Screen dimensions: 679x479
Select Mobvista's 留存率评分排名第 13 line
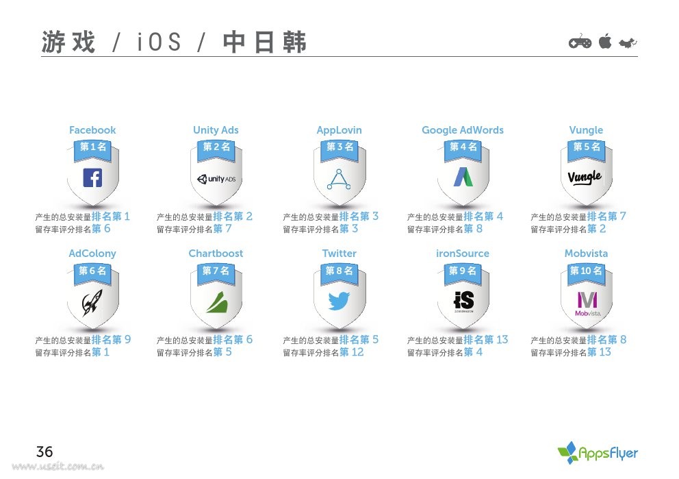(x=571, y=352)
